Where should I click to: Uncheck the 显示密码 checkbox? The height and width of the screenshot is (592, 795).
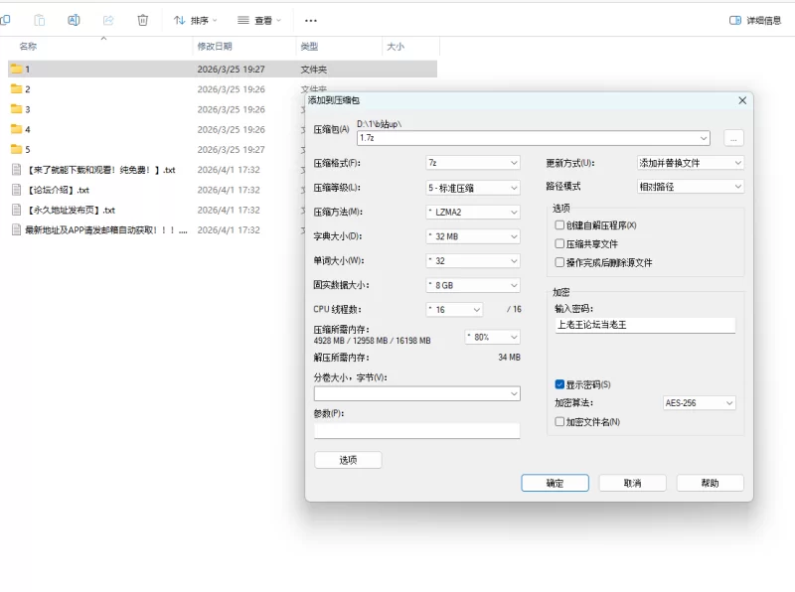(559, 384)
